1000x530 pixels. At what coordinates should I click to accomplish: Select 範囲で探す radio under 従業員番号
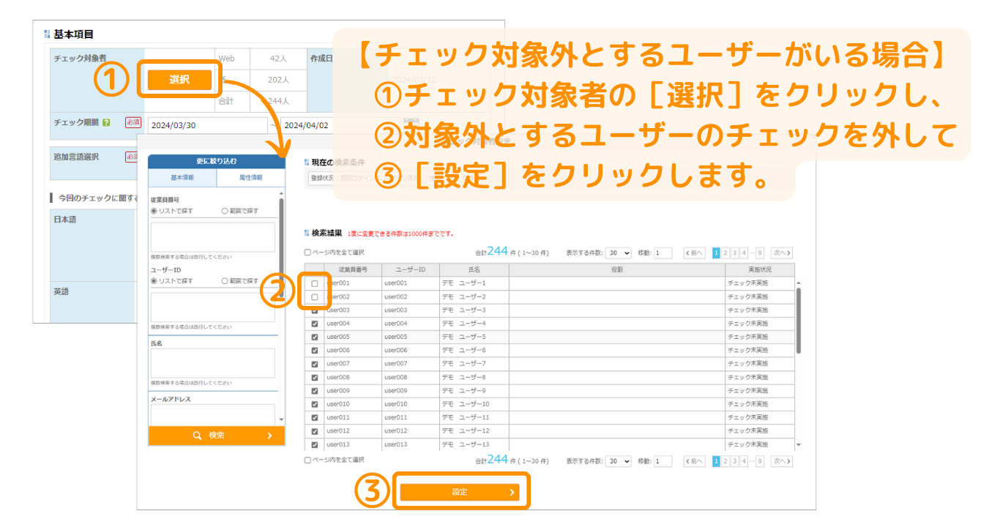(225, 211)
